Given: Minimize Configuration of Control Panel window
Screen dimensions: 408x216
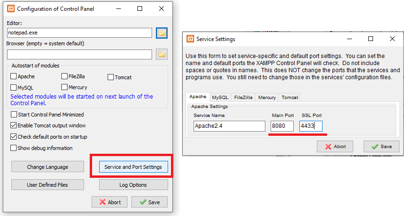Looking at the screenshot, I should (x=119, y=8).
